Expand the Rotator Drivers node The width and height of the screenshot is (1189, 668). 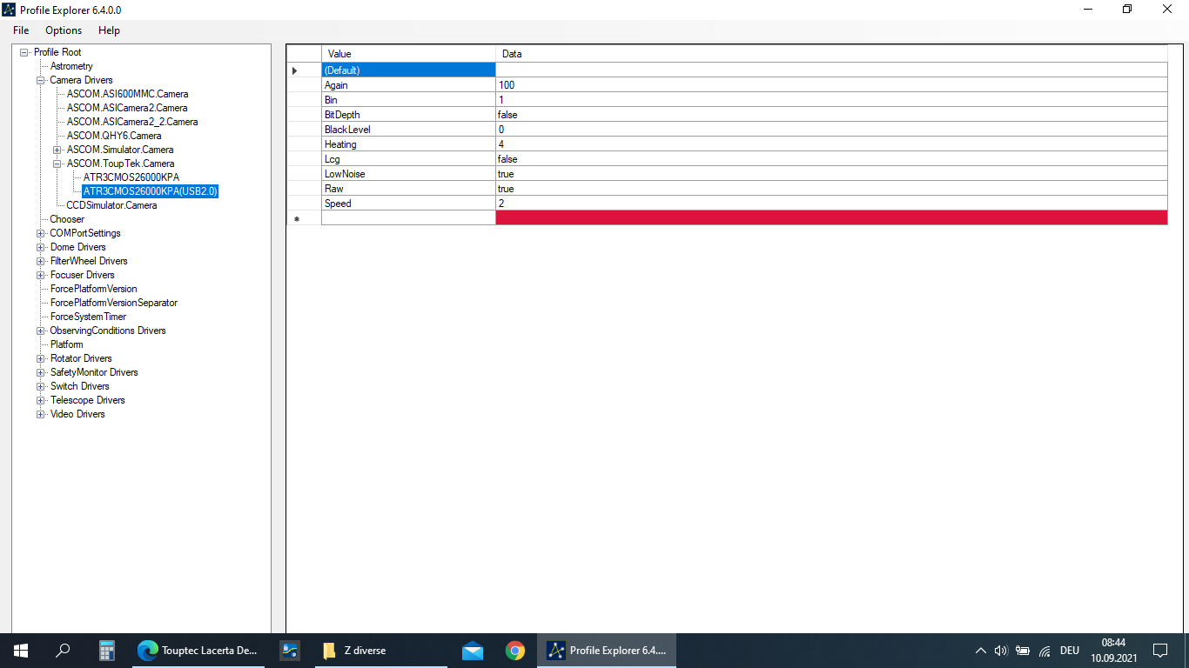[41, 358]
